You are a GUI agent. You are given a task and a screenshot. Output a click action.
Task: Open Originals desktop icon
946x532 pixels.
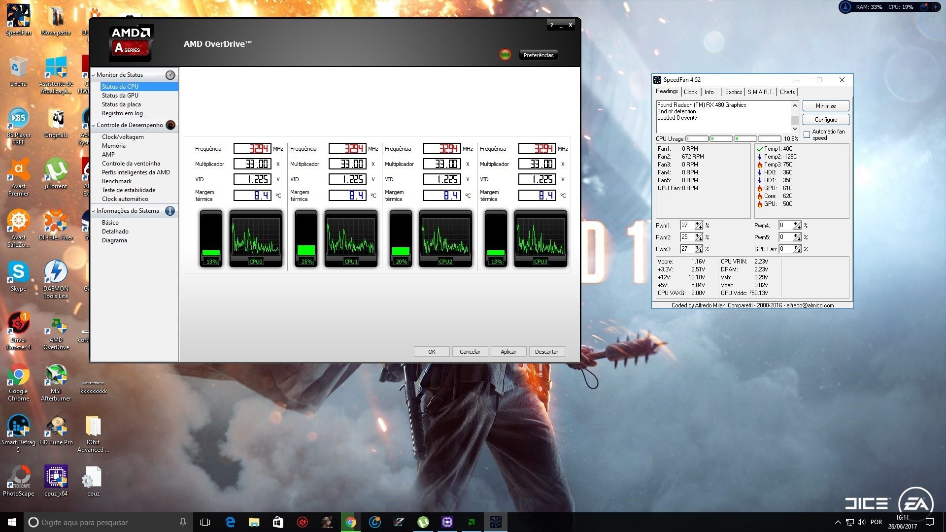pyautogui.click(x=56, y=122)
